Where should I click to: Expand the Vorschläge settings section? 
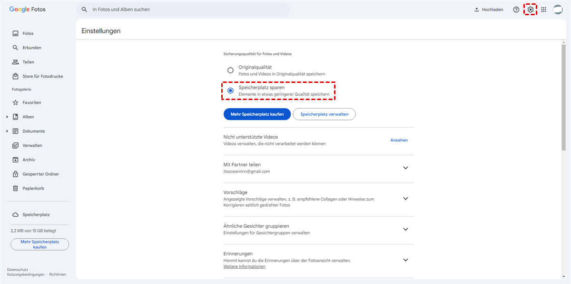pos(405,198)
